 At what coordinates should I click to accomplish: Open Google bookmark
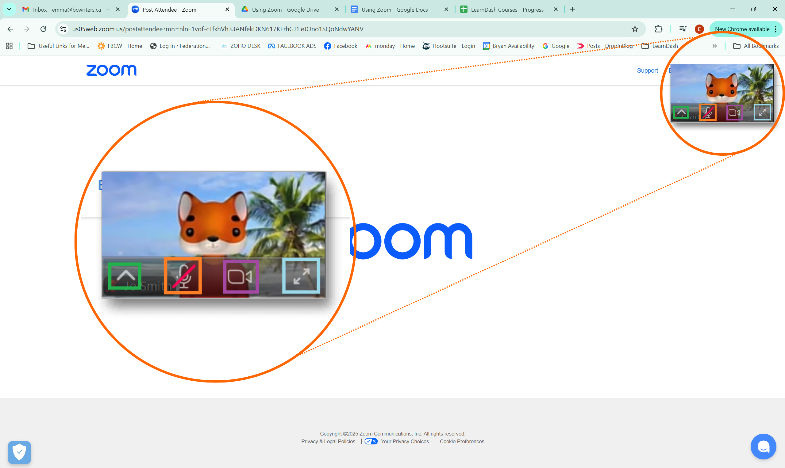click(x=556, y=46)
